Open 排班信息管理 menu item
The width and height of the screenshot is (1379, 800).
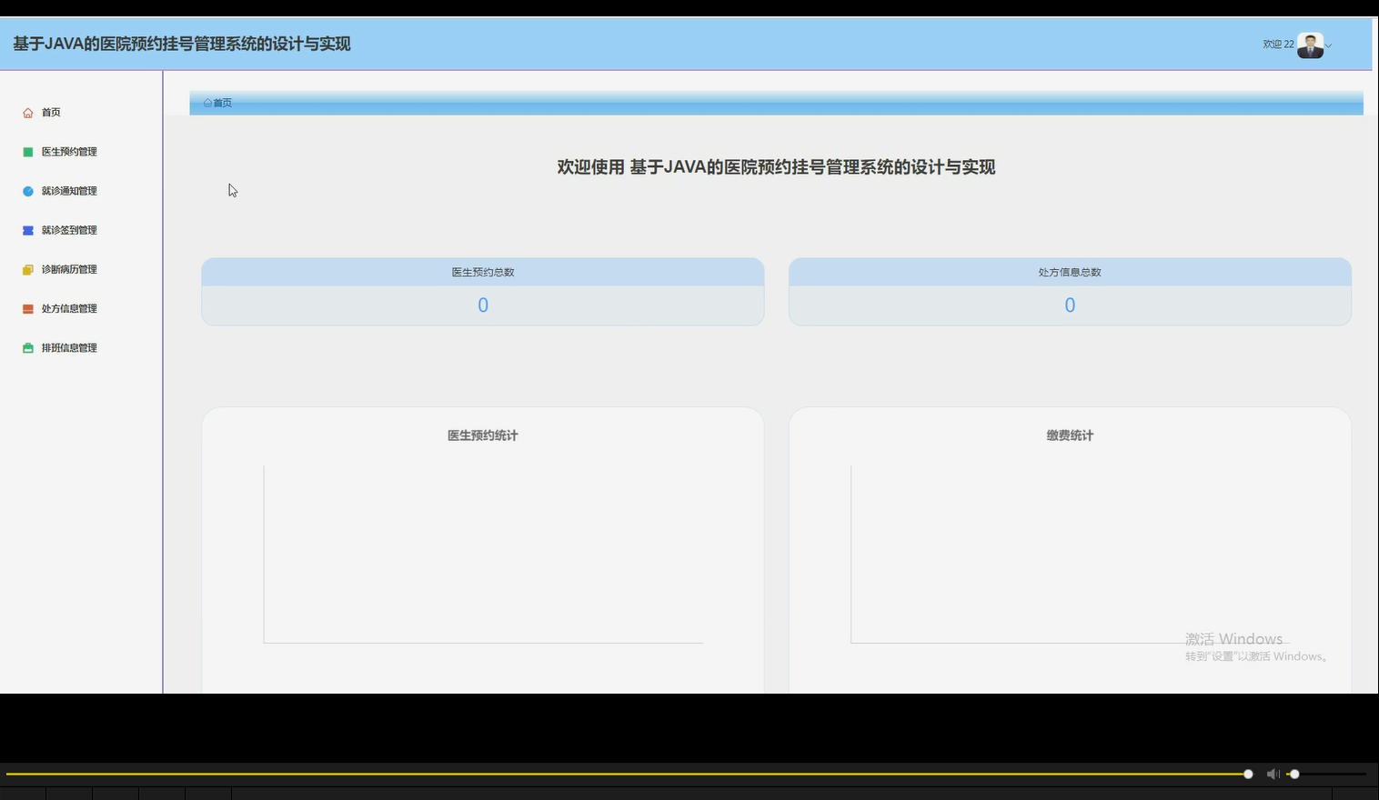click(x=69, y=347)
